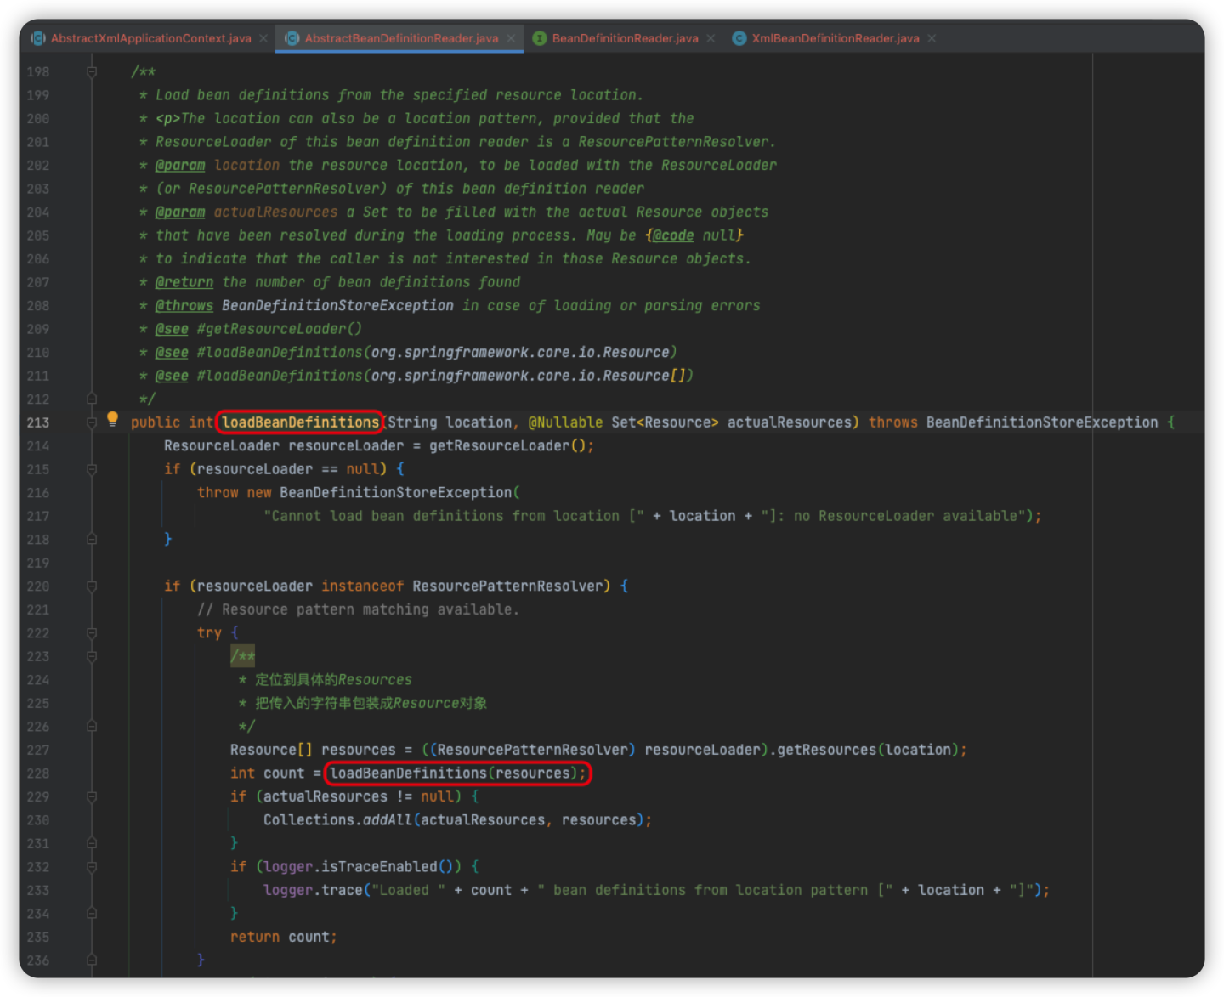Image resolution: width=1224 pixels, height=997 pixels.
Task: Click @Nullable annotation on line 213
Action: [565, 422]
